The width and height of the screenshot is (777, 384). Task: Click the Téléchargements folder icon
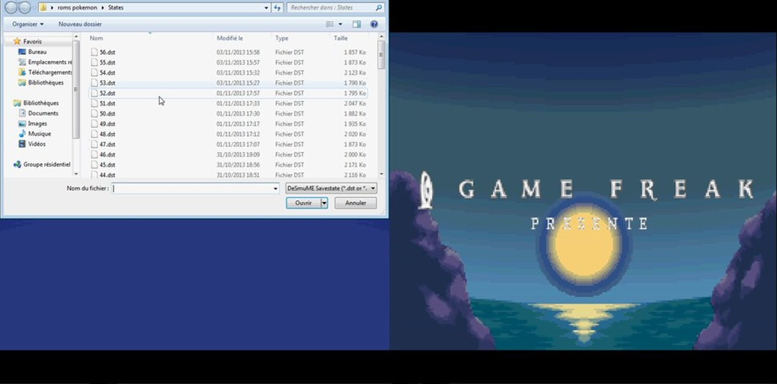(x=22, y=72)
